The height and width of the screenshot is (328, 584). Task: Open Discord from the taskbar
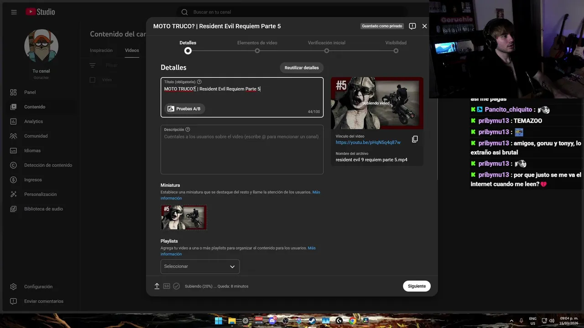pos(272,321)
